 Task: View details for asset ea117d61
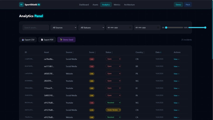point(177,66)
